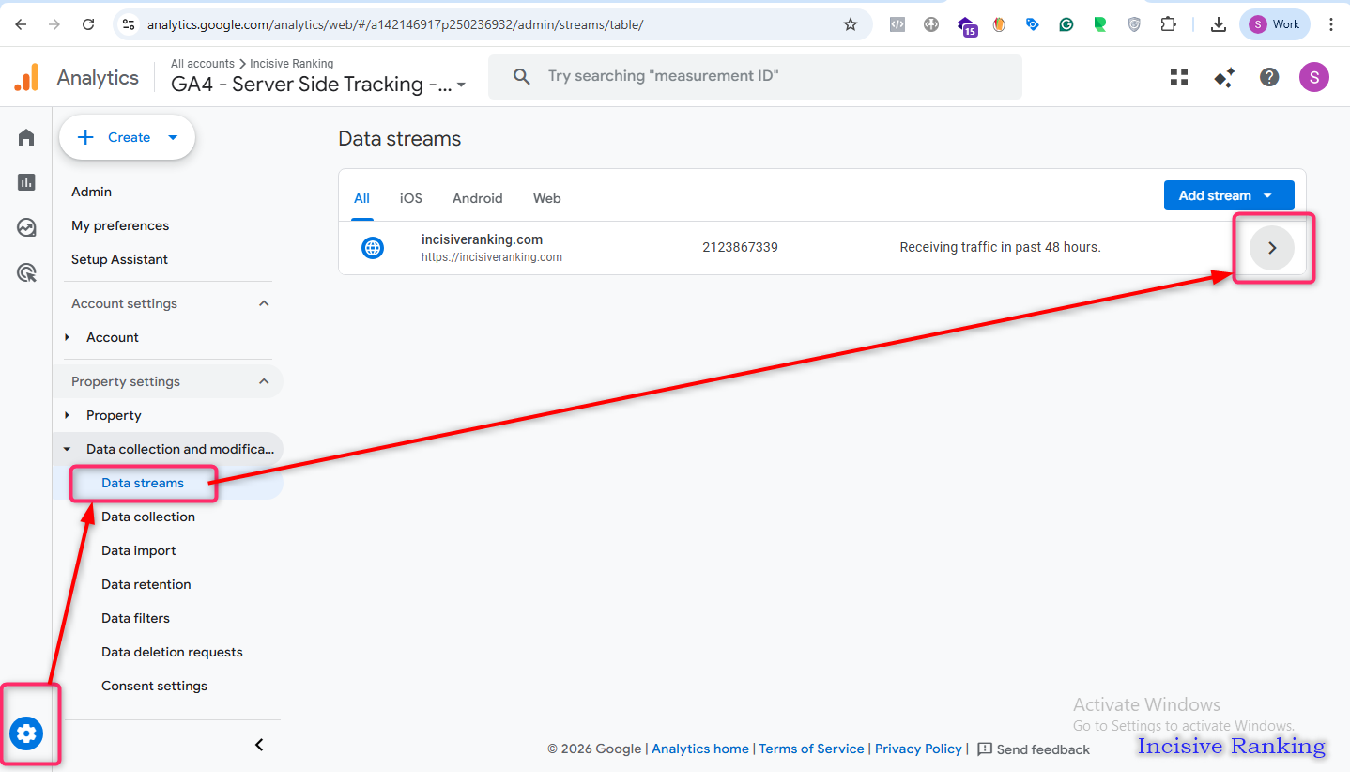1350x772 pixels.
Task: Bookmark this page with the star icon
Action: [851, 24]
